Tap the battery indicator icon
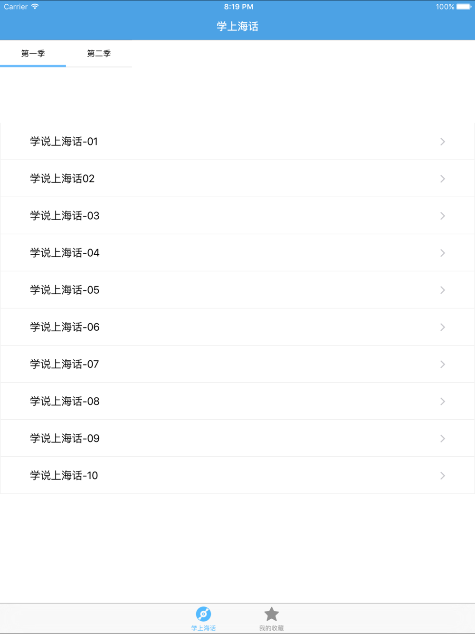 464,7
